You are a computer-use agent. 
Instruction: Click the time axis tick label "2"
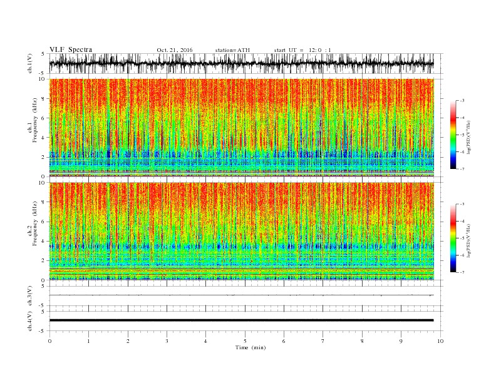click(128, 341)
